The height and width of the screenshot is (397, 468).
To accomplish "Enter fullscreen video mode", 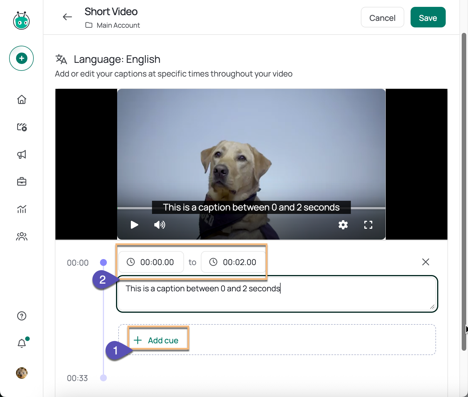I will pos(368,225).
